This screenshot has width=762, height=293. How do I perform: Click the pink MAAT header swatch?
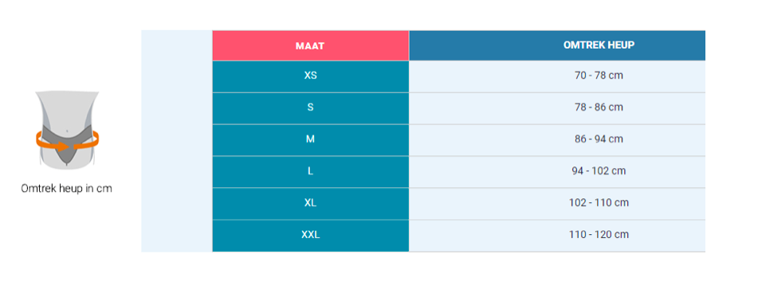pos(311,45)
